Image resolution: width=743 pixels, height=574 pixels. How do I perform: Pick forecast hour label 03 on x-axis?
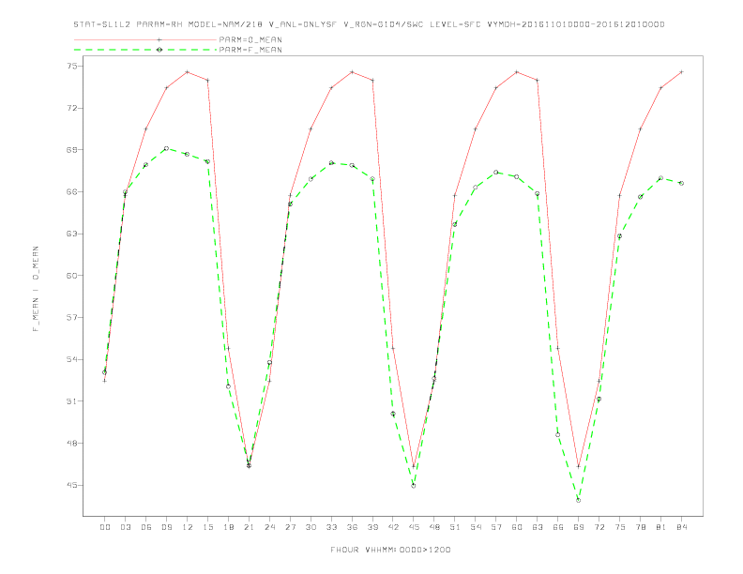[126, 527]
